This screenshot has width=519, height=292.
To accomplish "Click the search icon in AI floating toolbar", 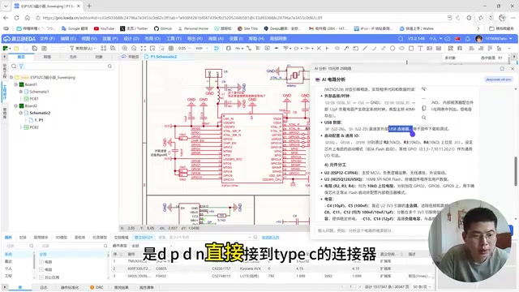I will (424, 118).
